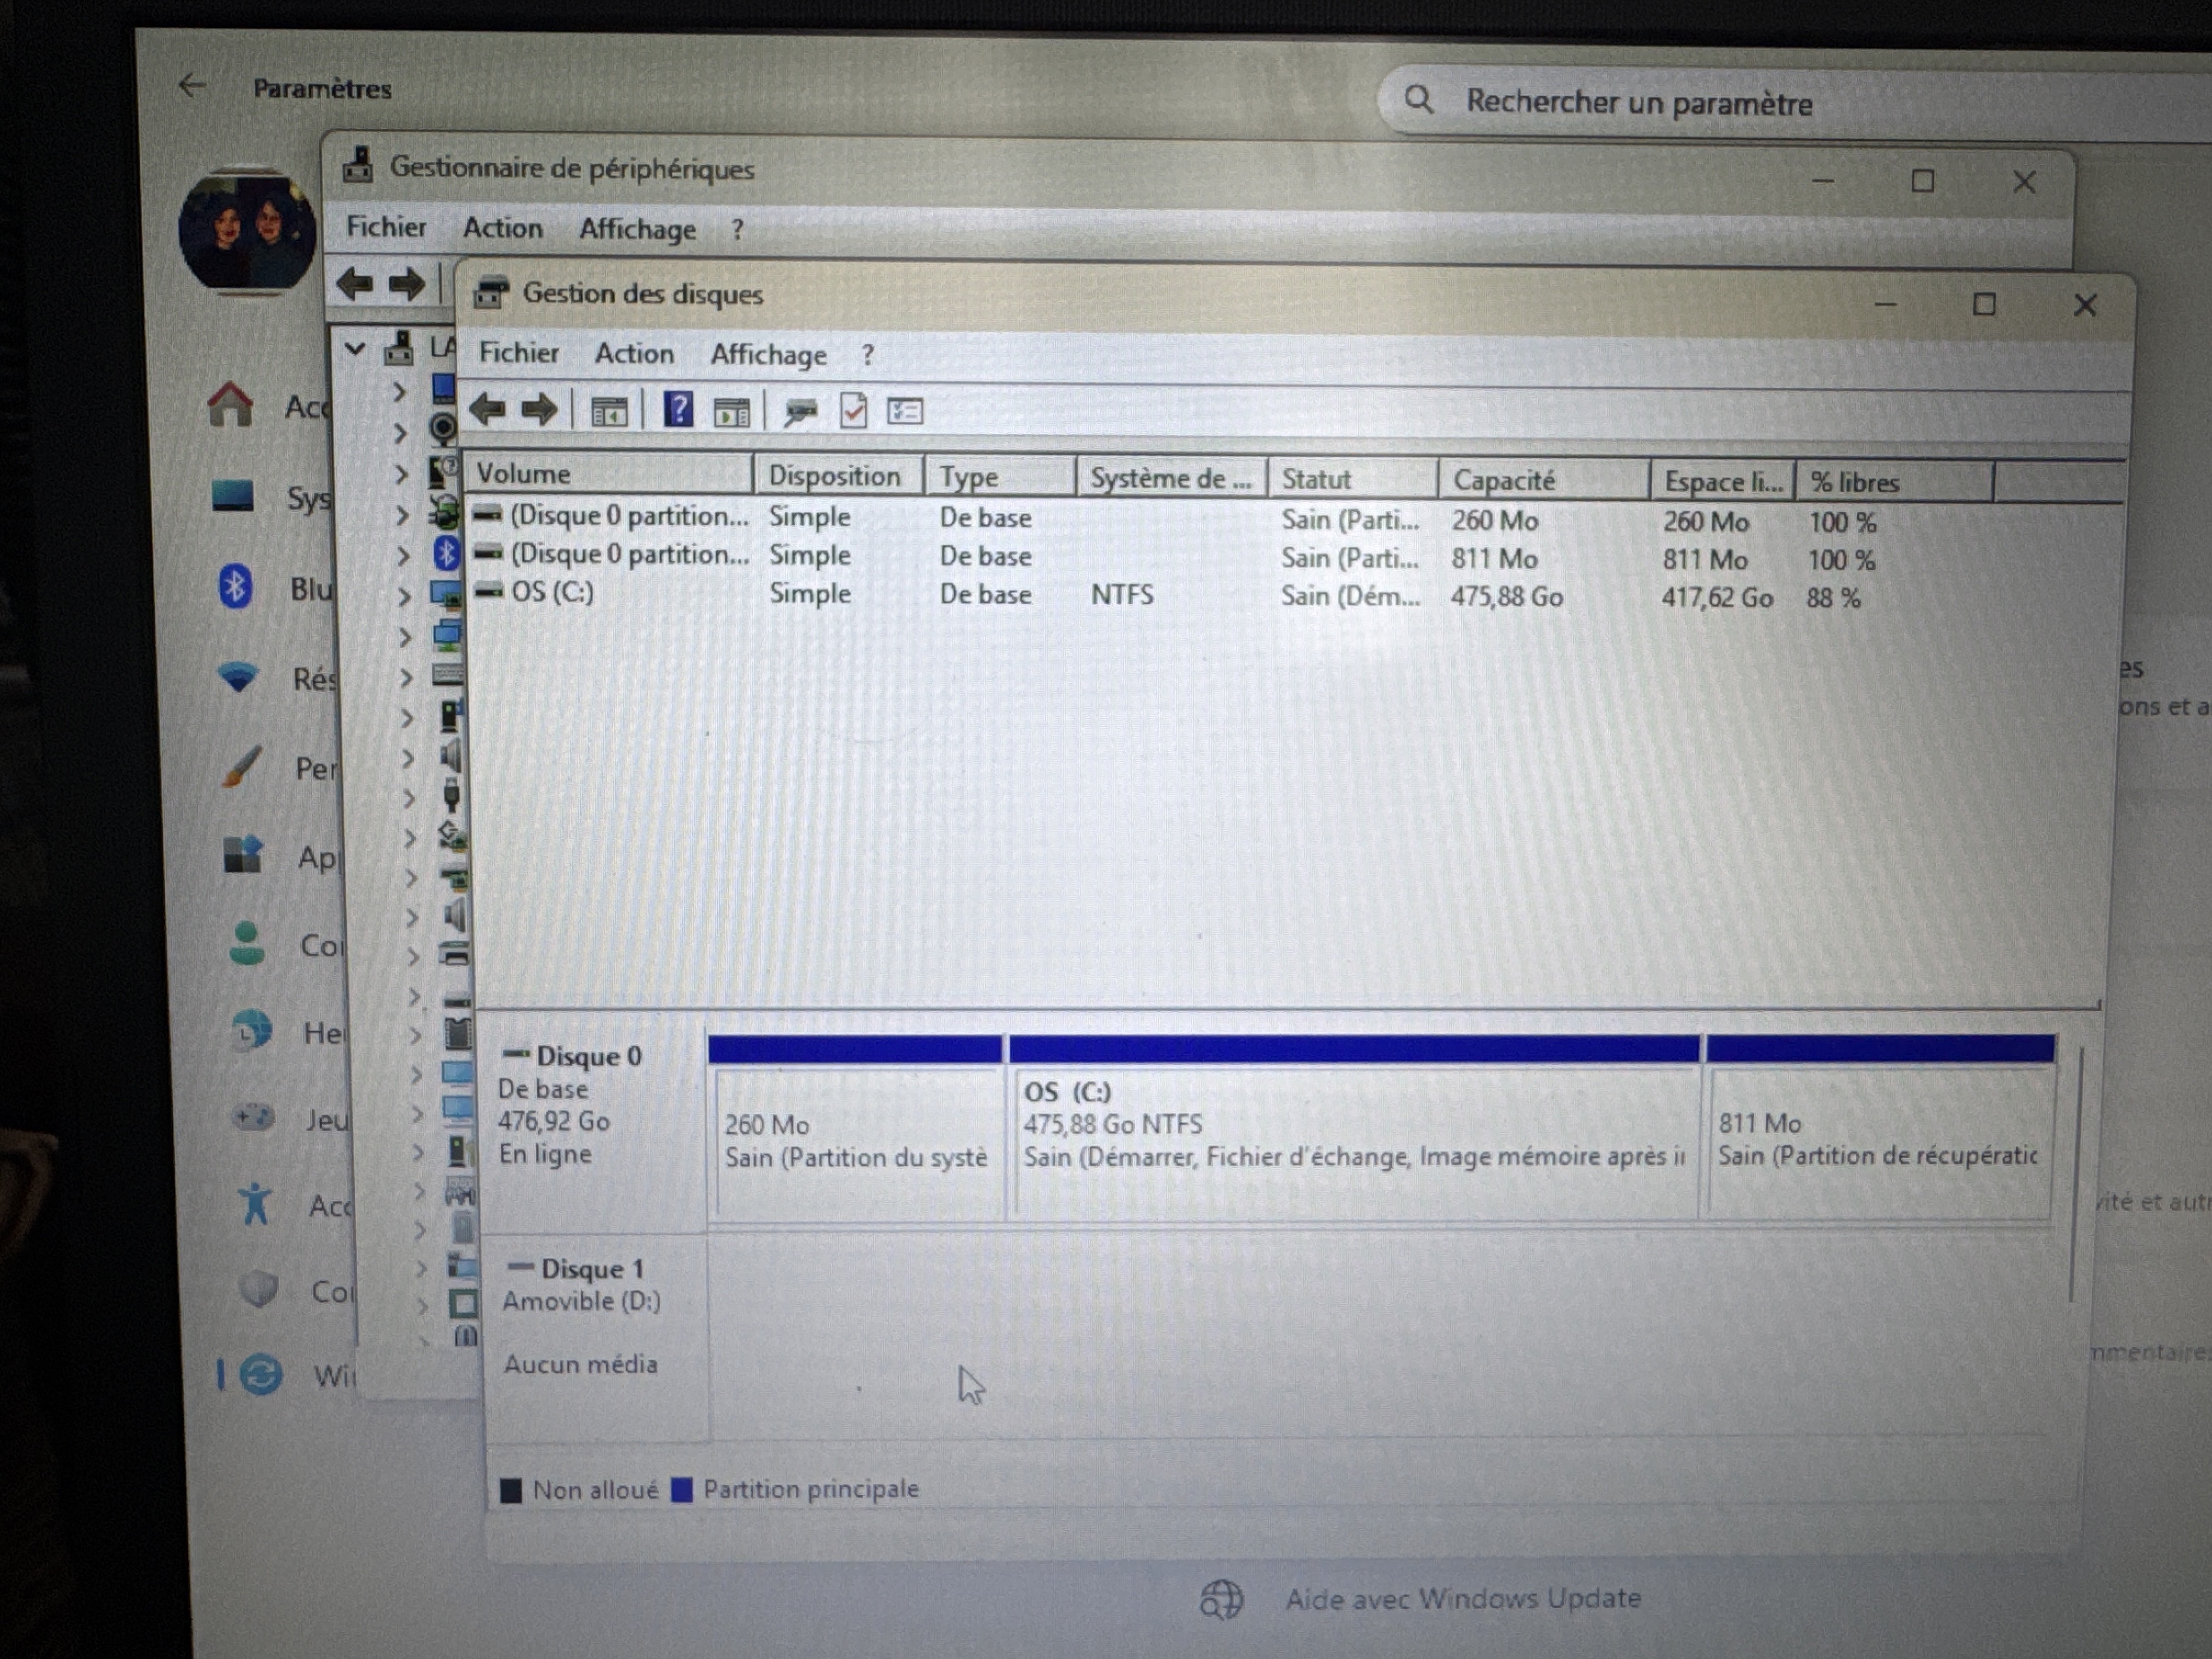Click the Non alloué black legend swatch

coord(510,1490)
